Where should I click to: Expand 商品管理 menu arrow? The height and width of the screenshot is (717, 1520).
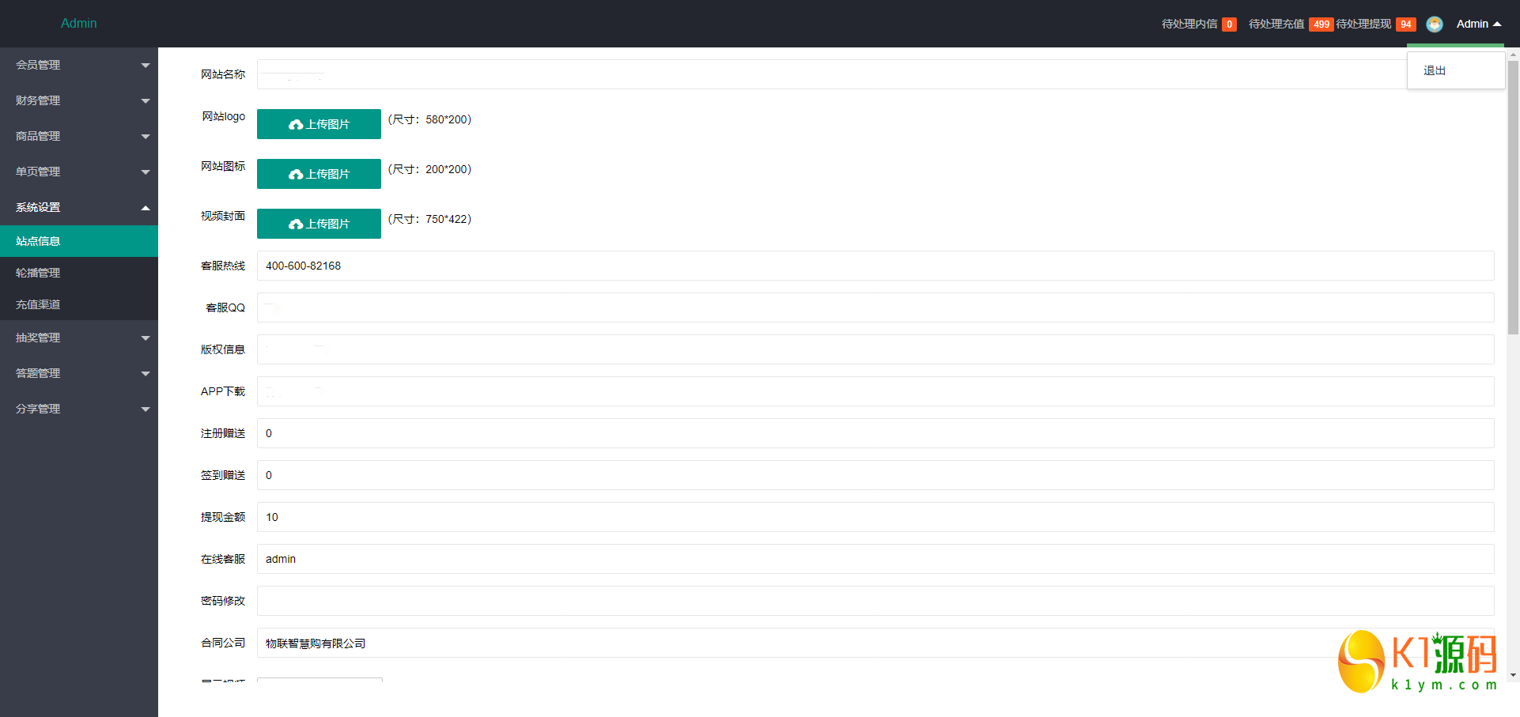click(x=146, y=137)
